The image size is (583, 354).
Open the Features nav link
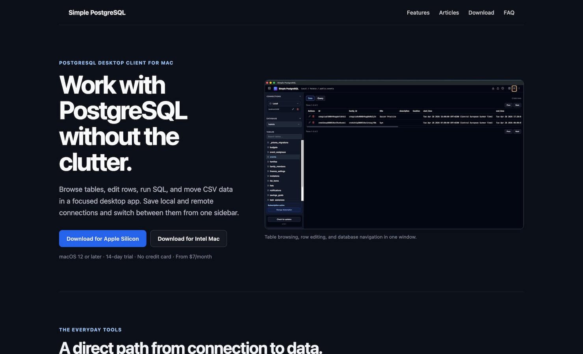tap(418, 13)
